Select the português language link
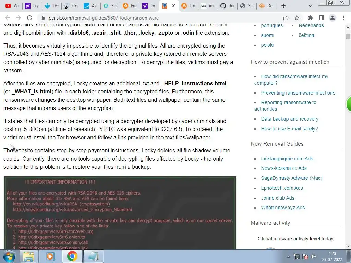 (x=272, y=25)
